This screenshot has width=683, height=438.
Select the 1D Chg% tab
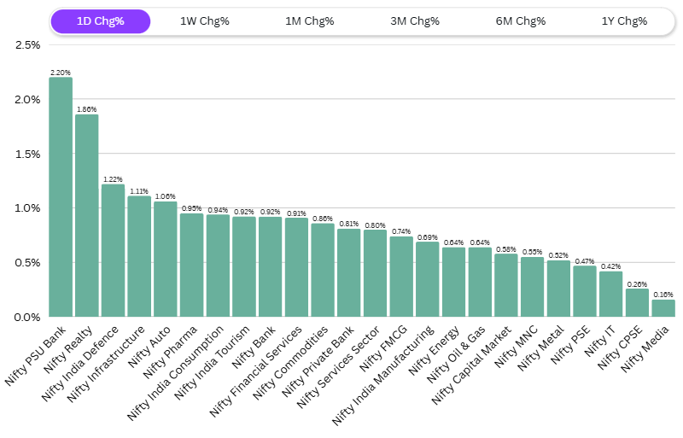(101, 21)
